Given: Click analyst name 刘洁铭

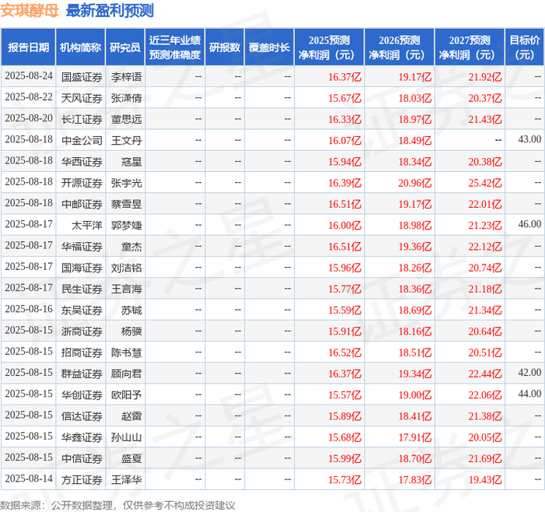Looking at the screenshot, I should pos(126,268).
